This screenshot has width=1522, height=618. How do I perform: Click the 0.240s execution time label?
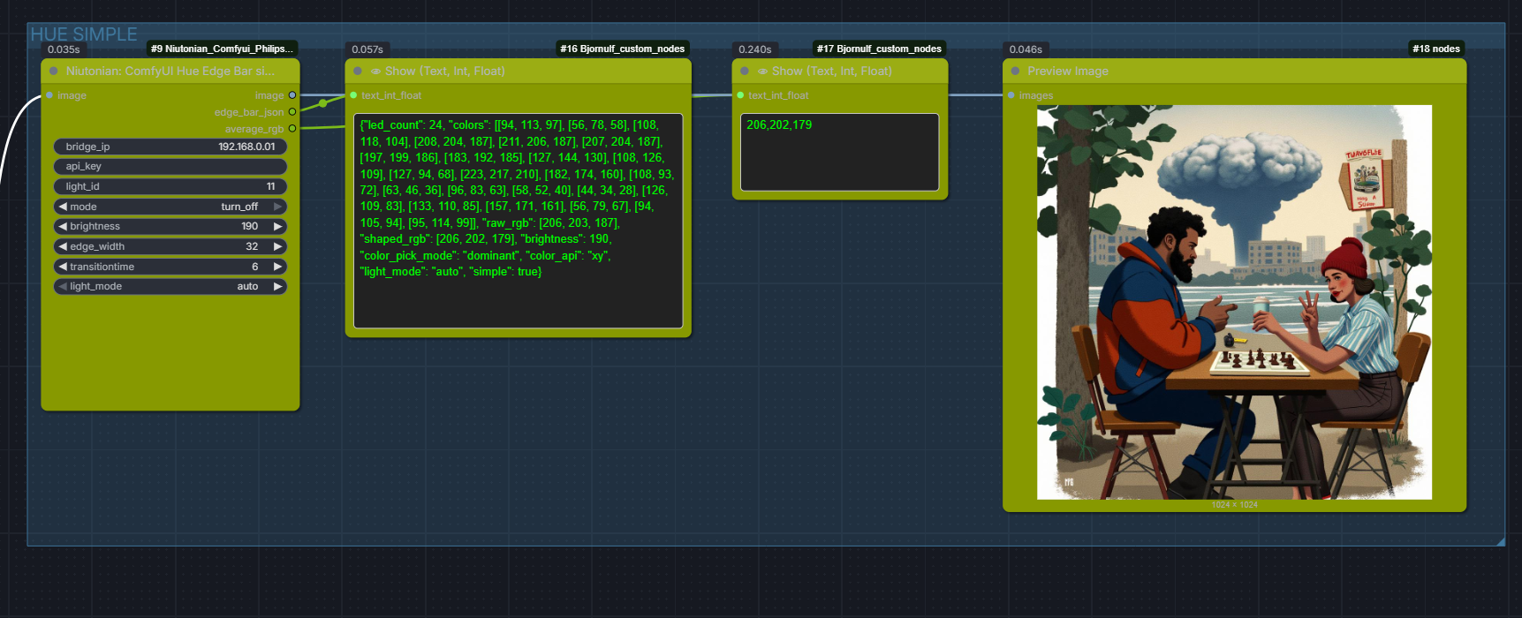tap(755, 49)
